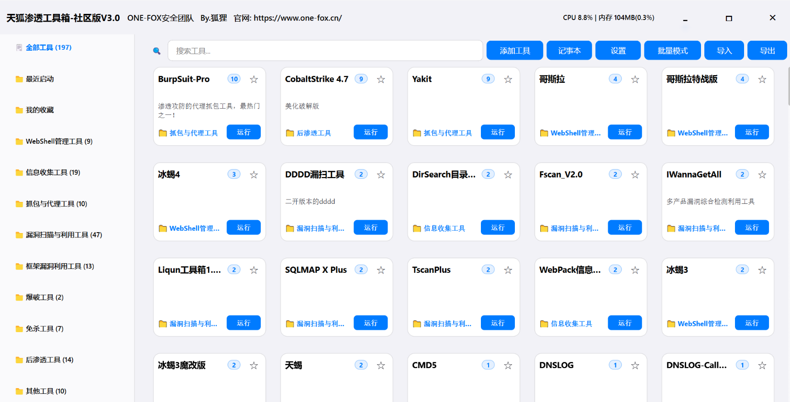Click the official site URL in title

298,18
